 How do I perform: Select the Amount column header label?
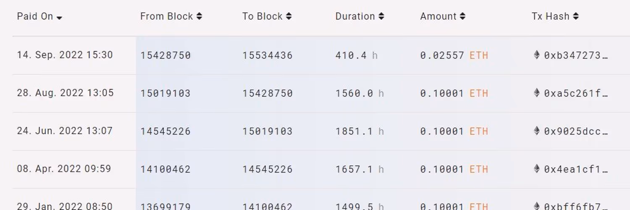coord(438,16)
